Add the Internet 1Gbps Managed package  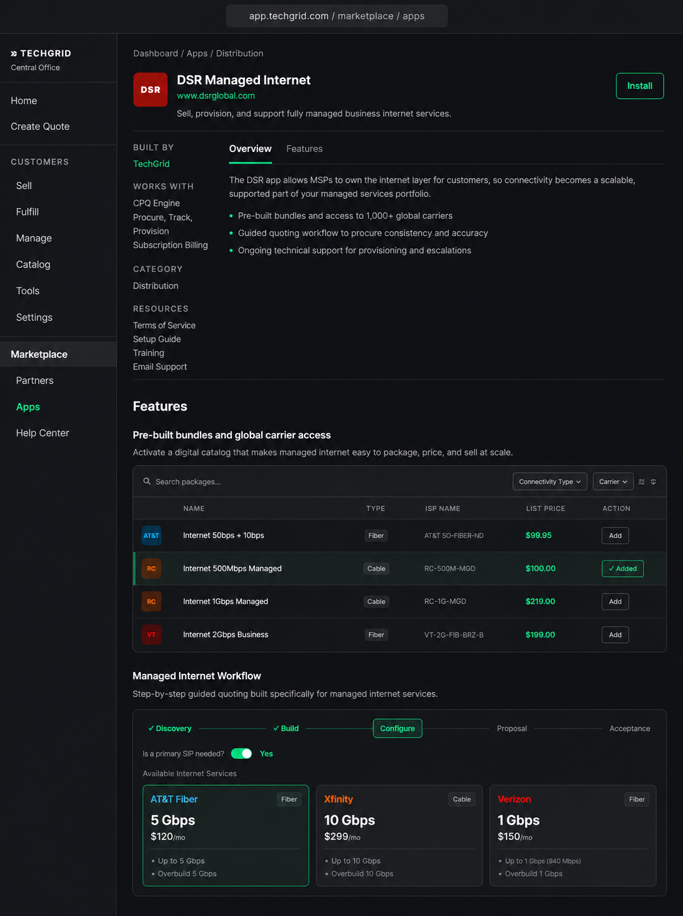click(x=615, y=601)
